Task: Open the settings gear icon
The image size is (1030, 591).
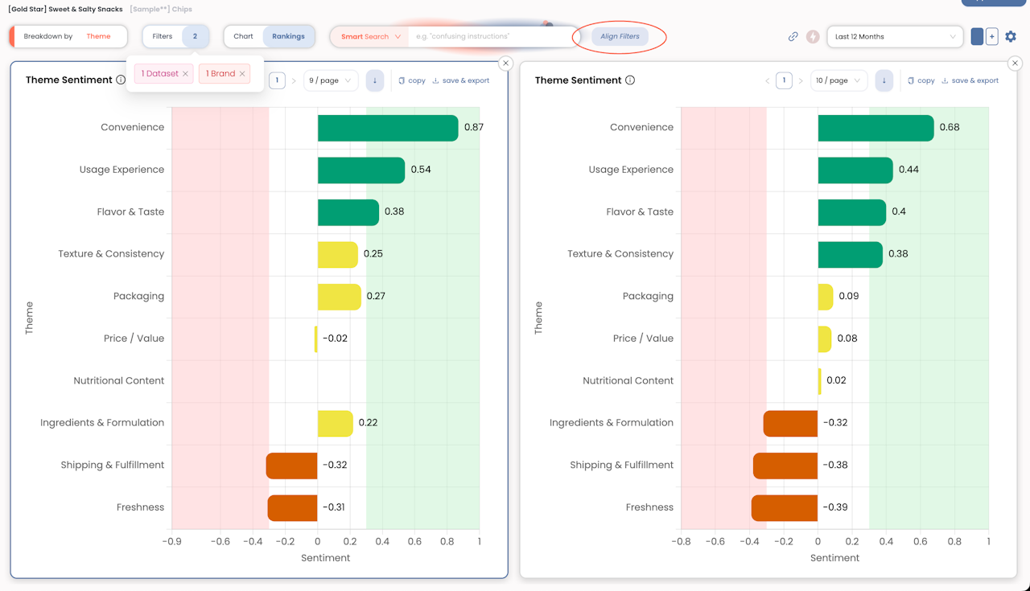Action: click(x=1011, y=37)
